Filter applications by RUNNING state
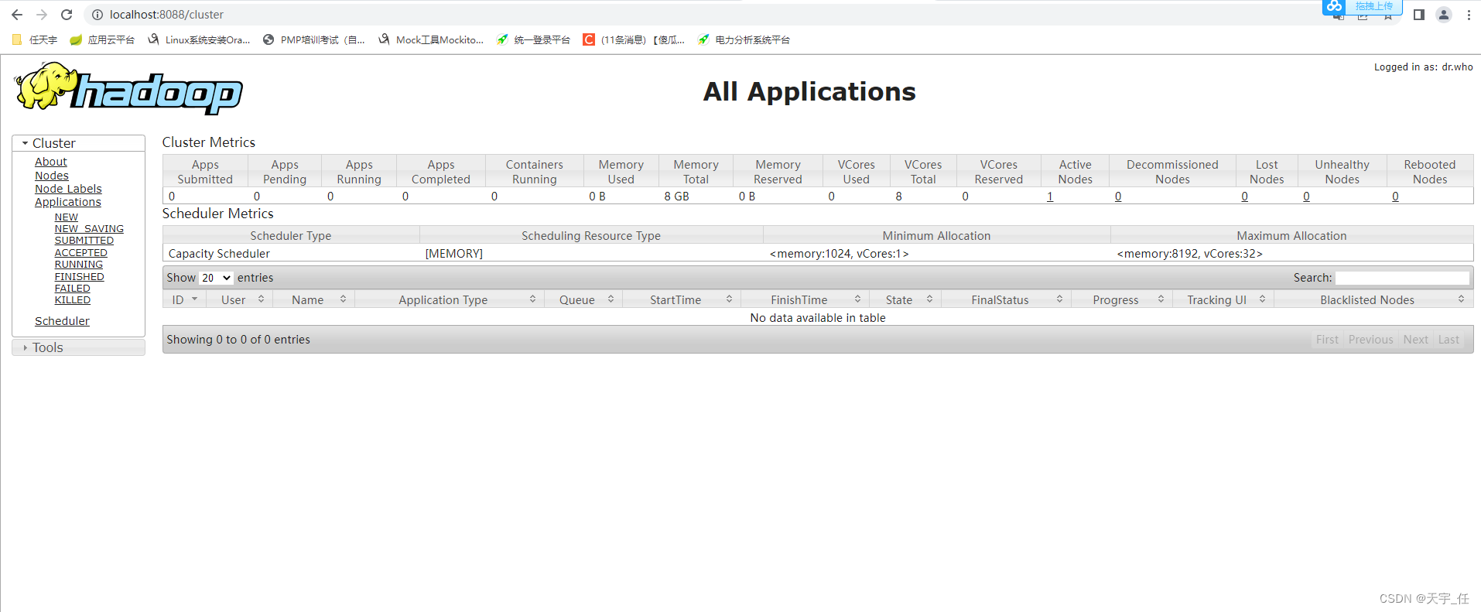The height and width of the screenshot is (612, 1481). [x=78, y=265]
